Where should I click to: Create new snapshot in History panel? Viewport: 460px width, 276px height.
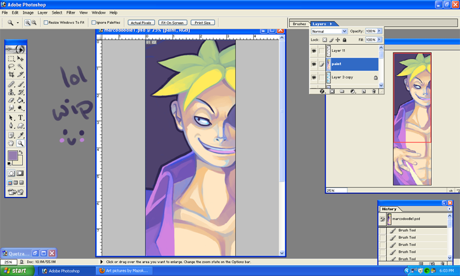pos(432,263)
